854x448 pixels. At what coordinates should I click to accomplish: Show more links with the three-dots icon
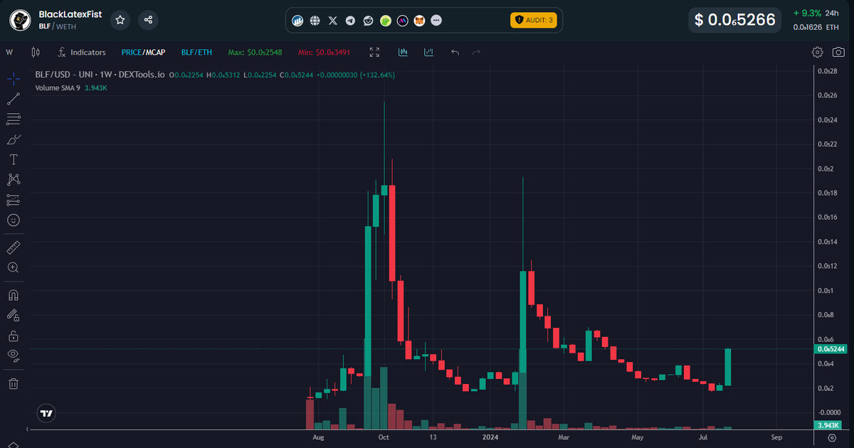(437, 21)
